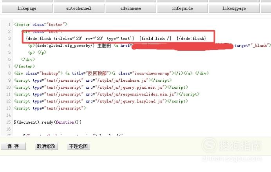Click the backtop div on line 8
The width and height of the screenshot is (271, 172).
[112, 73]
